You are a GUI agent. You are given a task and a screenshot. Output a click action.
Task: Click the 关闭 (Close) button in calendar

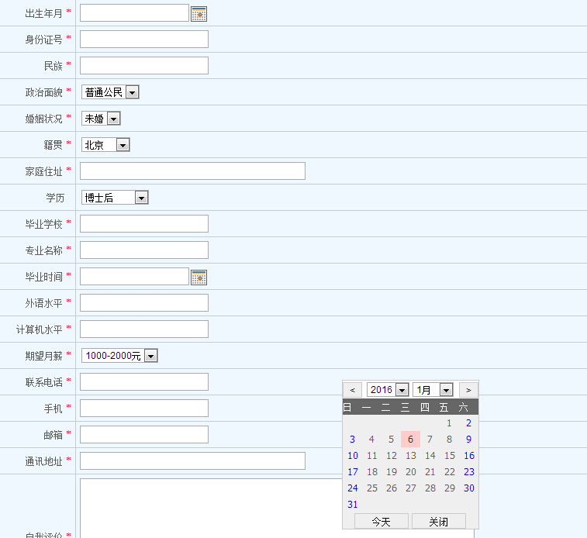438,522
